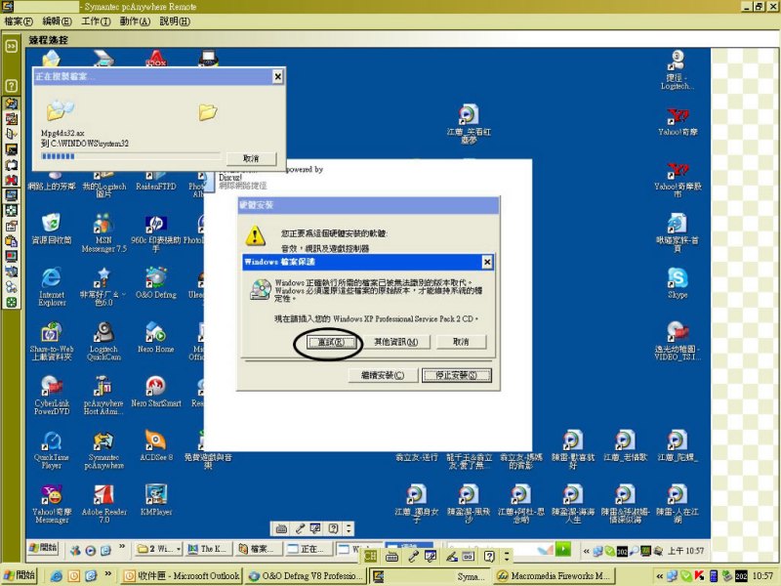The image size is (781, 586).
Task: Switch to the 'The K...' remote taskbar button
Action: [208, 549]
